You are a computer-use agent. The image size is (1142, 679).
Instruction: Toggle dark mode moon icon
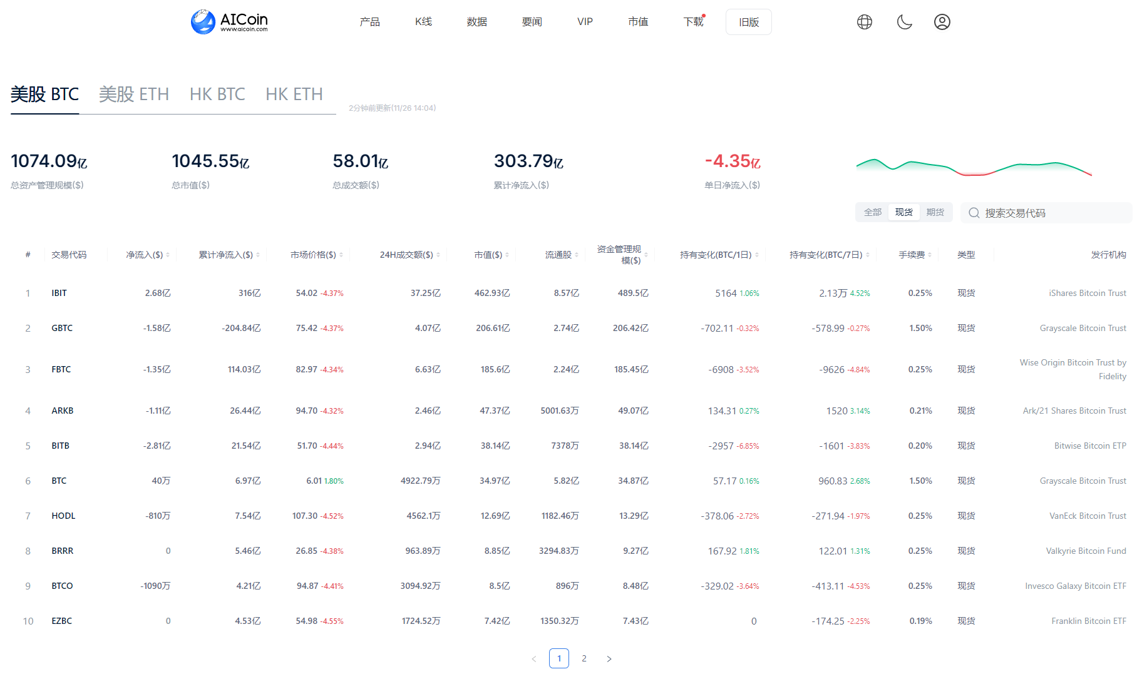click(x=904, y=22)
